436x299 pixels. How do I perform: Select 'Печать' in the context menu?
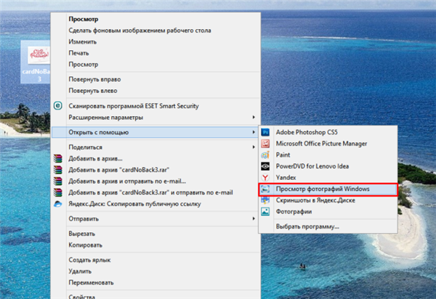coord(78,53)
